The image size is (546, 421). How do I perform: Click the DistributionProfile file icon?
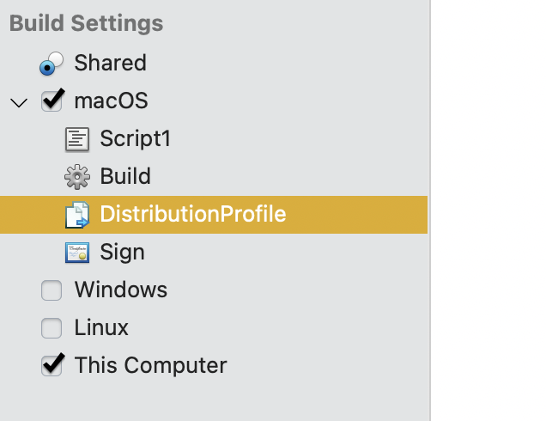(77, 215)
